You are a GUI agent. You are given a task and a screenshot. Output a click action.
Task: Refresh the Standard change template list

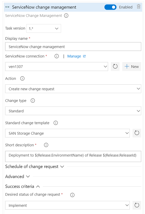click(x=137, y=133)
